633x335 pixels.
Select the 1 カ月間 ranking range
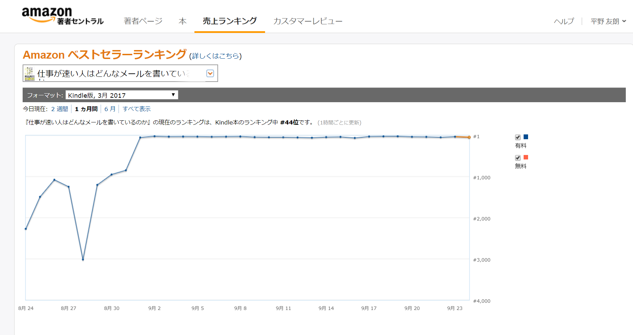click(x=86, y=109)
